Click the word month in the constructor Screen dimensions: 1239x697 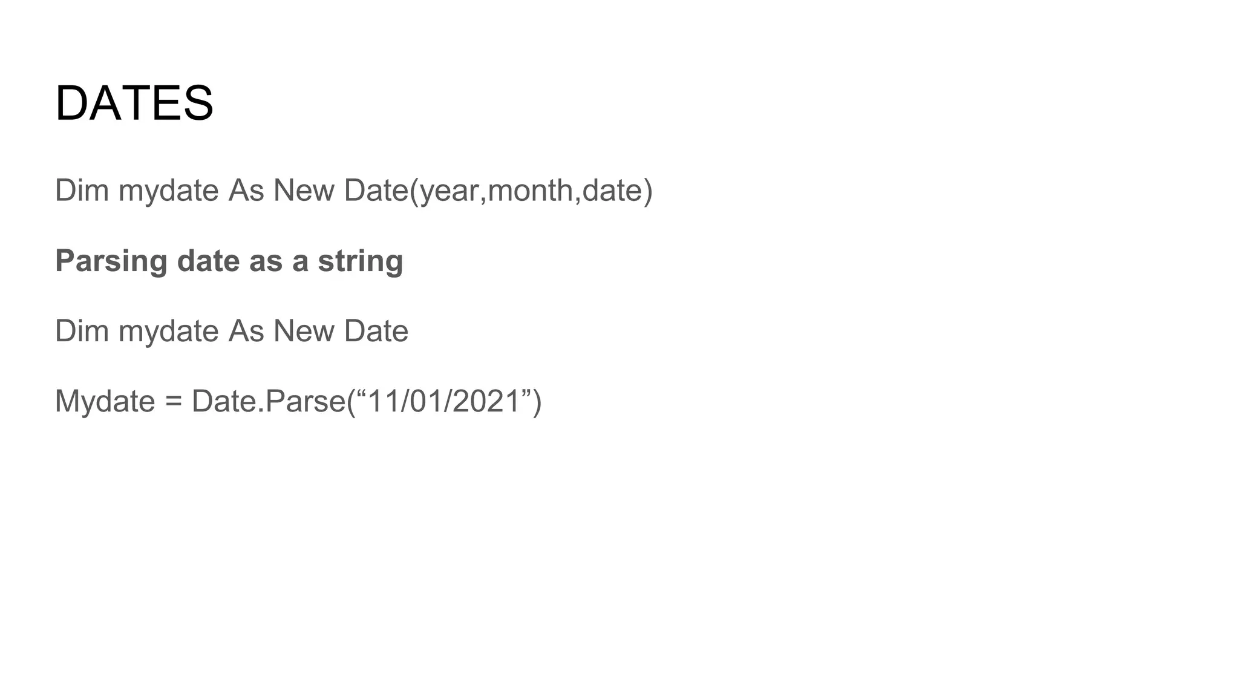[x=530, y=191]
